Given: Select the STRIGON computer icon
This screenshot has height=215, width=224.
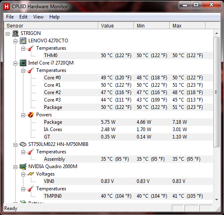Looking at the screenshot, I should (x=15, y=33).
